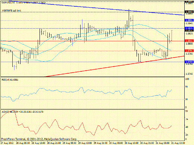Click the 30 Aug 05:00 time label
Viewport: 194px width, 145px height.
click(x=116, y=143)
